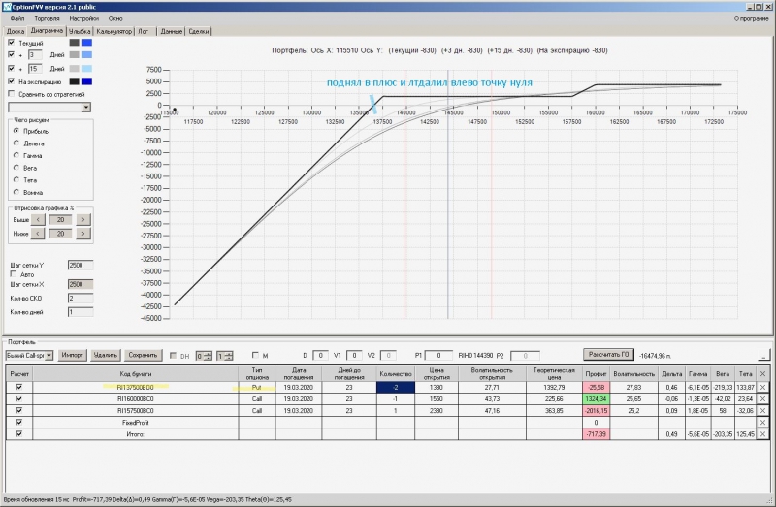
Task: Uncheck Расчет for the RI137500BO0 row
Action: coord(19,387)
